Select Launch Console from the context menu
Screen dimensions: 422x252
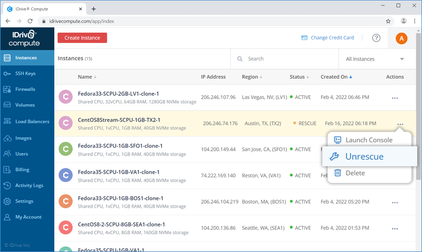(x=369, y=140)
